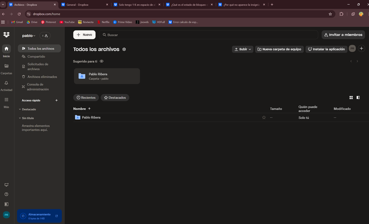Viewport: 369px width, 224px height.
Task: Open Pinterest bookmark
Action: (48, 22)
